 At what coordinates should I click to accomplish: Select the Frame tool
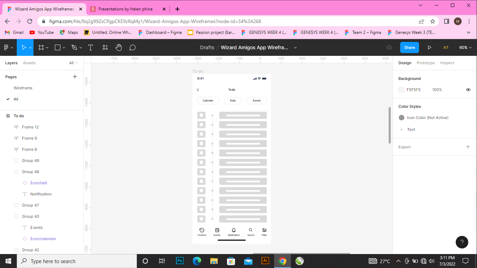[x=41, y=47]
